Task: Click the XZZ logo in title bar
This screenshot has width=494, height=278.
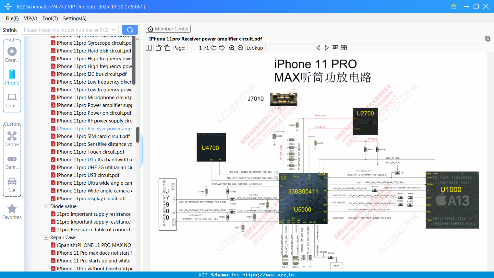Action: (x=8, y=6)
